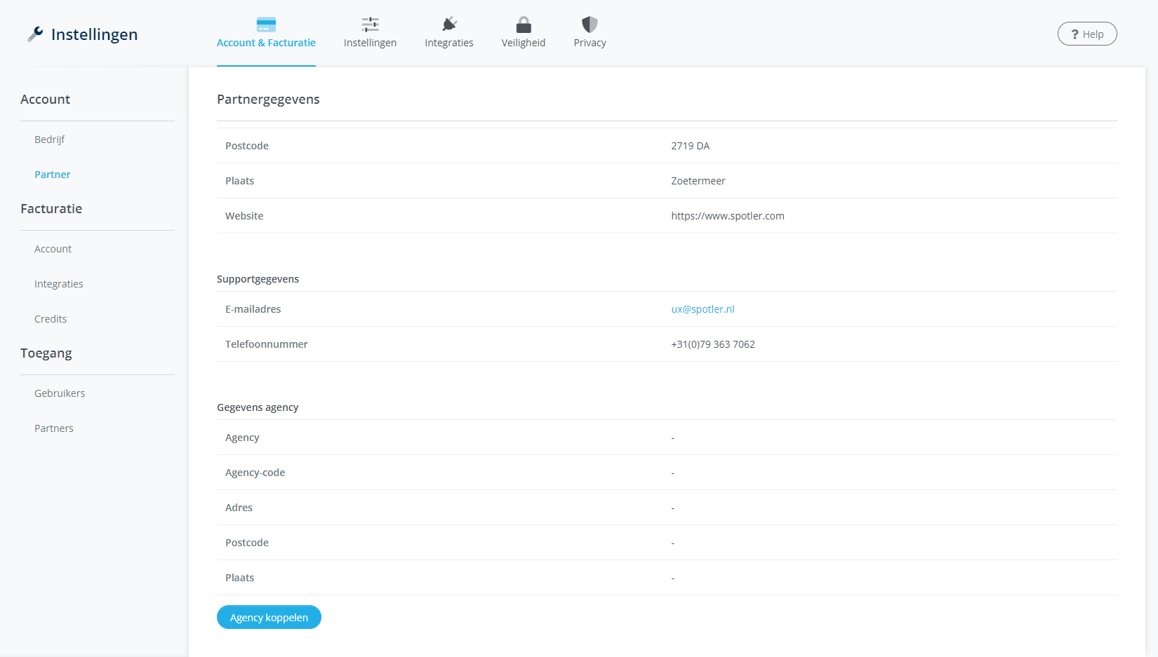Click the Zoetermeer place value
1158x657 pixels.
pyautogui.click(x=698, y=181)
